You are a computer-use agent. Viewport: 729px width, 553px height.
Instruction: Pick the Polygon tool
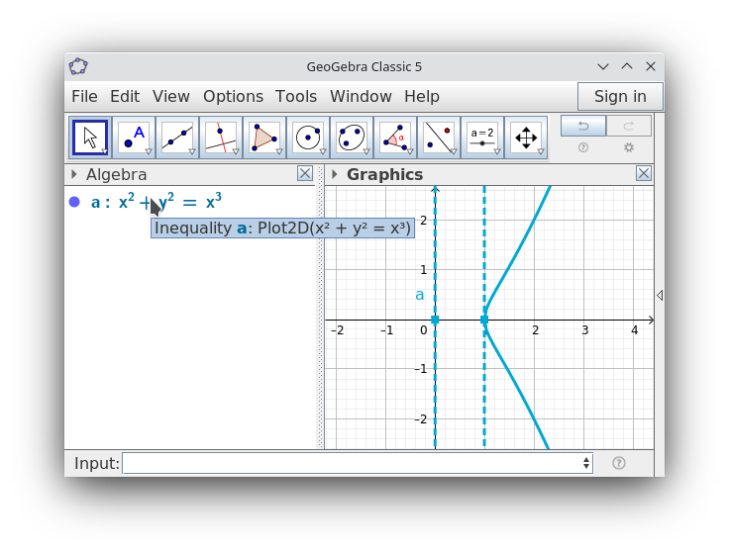click(264, 138)
